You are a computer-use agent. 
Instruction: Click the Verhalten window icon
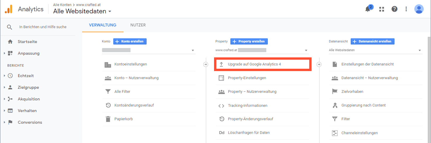pos(10,111)
